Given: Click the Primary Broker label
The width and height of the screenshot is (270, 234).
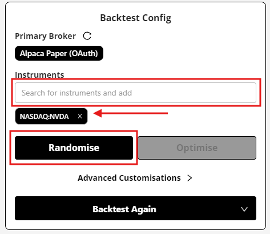Looking at the screenshot, I should coord(46,36).
